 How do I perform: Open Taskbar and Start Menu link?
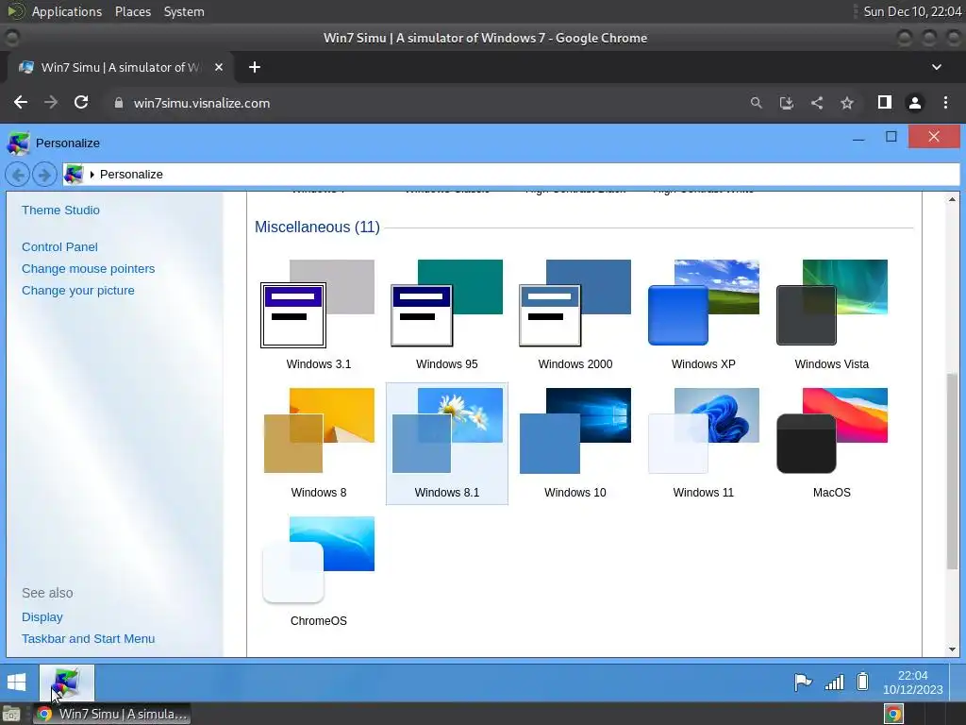pos(88,639)
